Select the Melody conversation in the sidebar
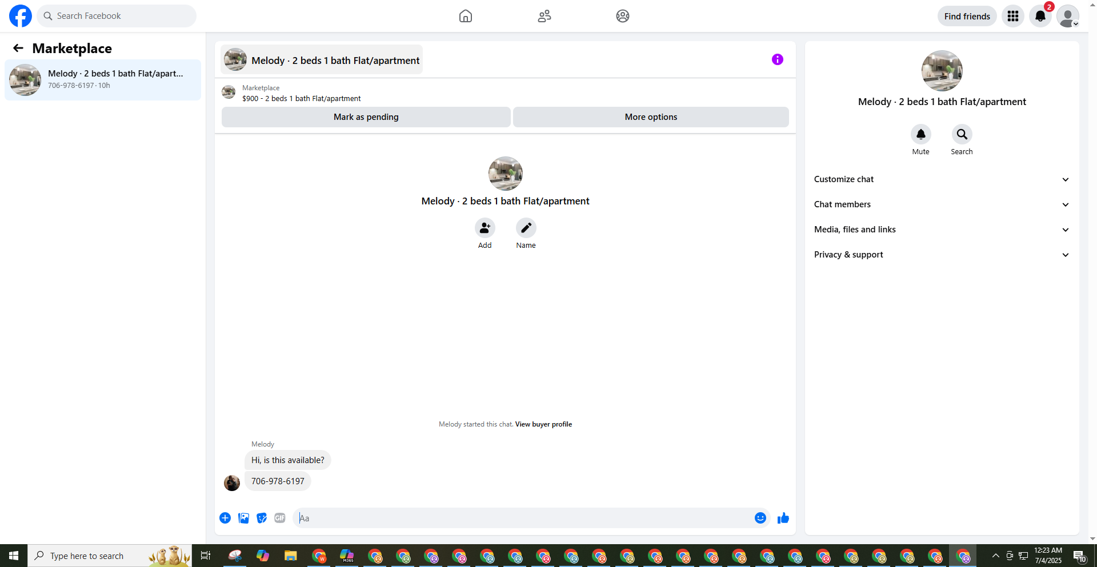The width and height of the screenshot is (1097, 567). (x=103, y=80)
